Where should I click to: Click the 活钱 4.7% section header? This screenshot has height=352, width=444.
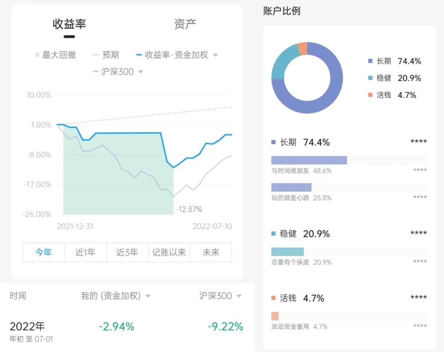point(298,298)
